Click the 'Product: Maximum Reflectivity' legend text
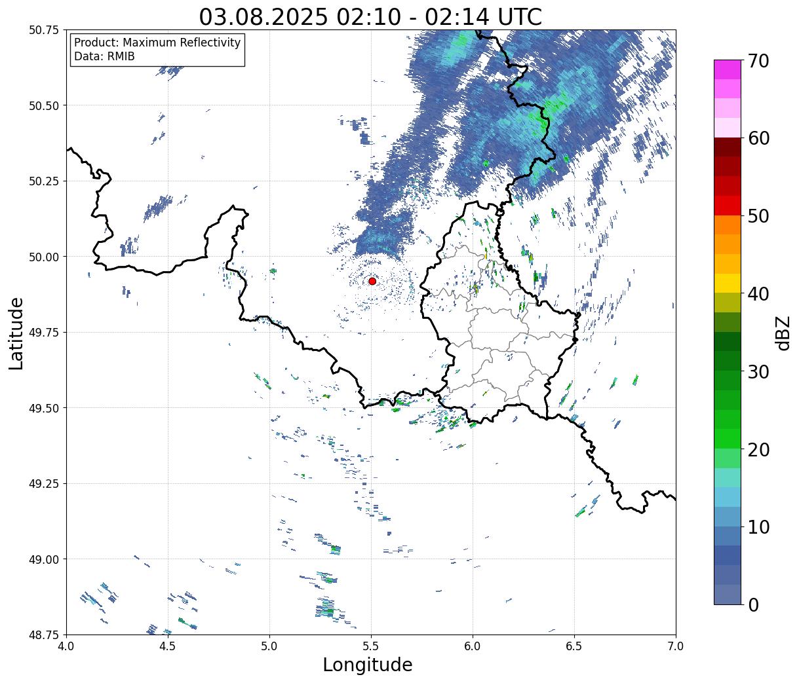 click(x=157, y=43)
